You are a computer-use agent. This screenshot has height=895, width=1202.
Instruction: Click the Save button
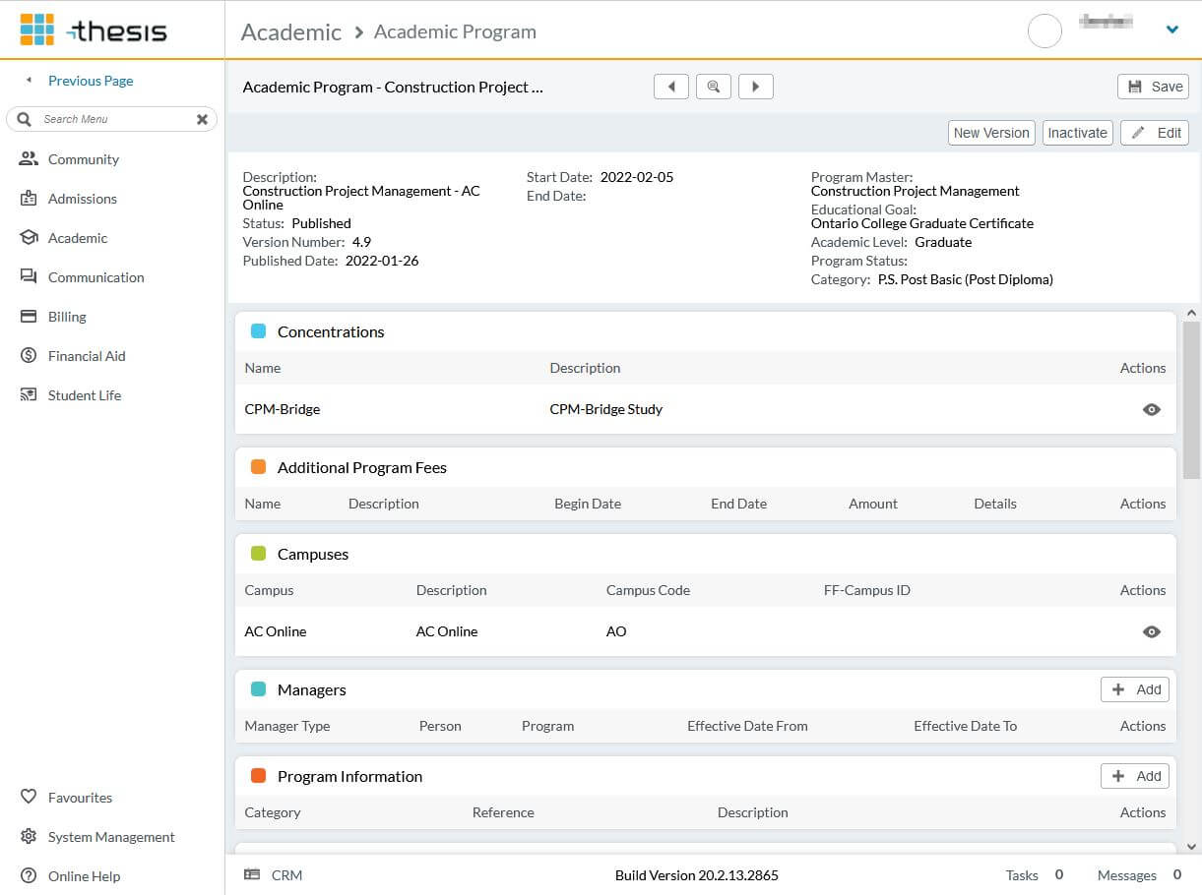coord(1153,87)
